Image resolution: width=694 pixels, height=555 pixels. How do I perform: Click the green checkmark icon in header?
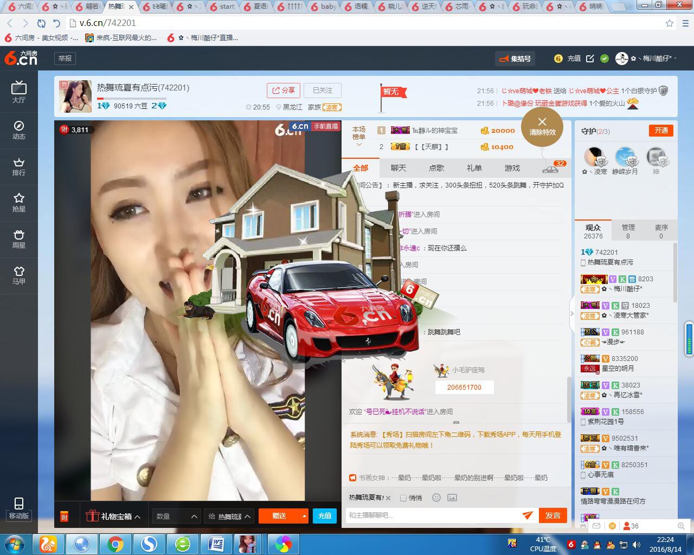(x=605, y=59)
